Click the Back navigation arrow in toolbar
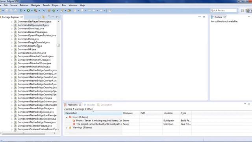Image resolution: width=252 pixels, height=142 pixels. pyautogui.click(x=94, y=11)
